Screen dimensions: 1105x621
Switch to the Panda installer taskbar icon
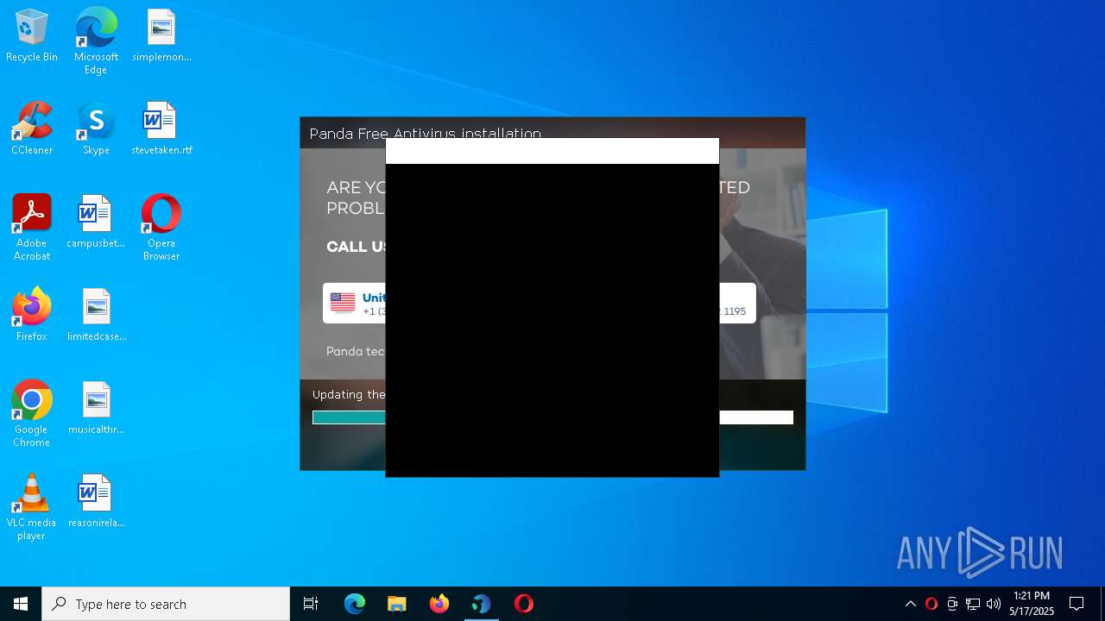[482, 604]
